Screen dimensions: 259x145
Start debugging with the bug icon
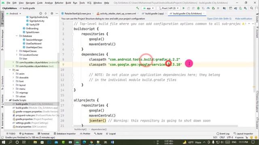tap(198, 8)
